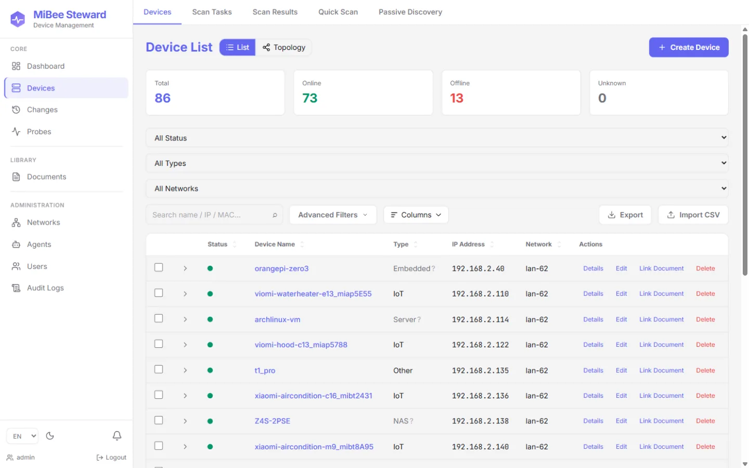Click the page vertical scrollbar
The width and height of the screenshot is (749, 468).
pyautogui.click(x=745, y=154)
